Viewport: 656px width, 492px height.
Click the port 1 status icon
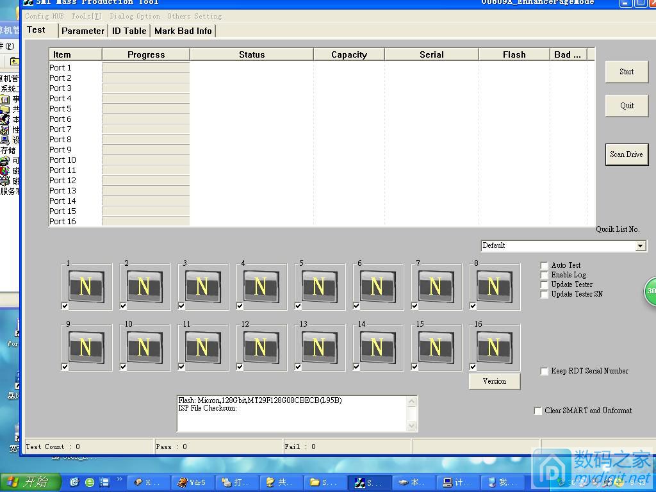86,286
